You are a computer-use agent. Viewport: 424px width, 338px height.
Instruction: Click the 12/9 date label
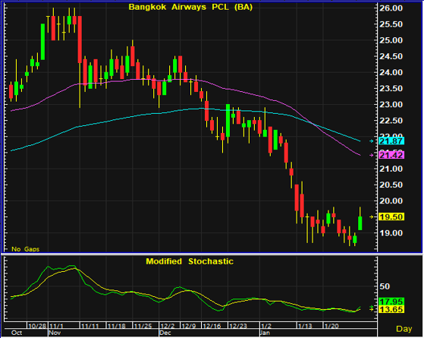coord(189,326)
